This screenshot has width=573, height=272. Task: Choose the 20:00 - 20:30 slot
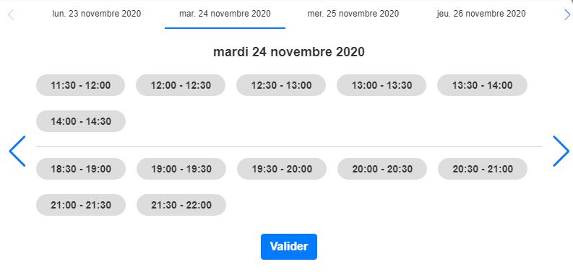382,169
